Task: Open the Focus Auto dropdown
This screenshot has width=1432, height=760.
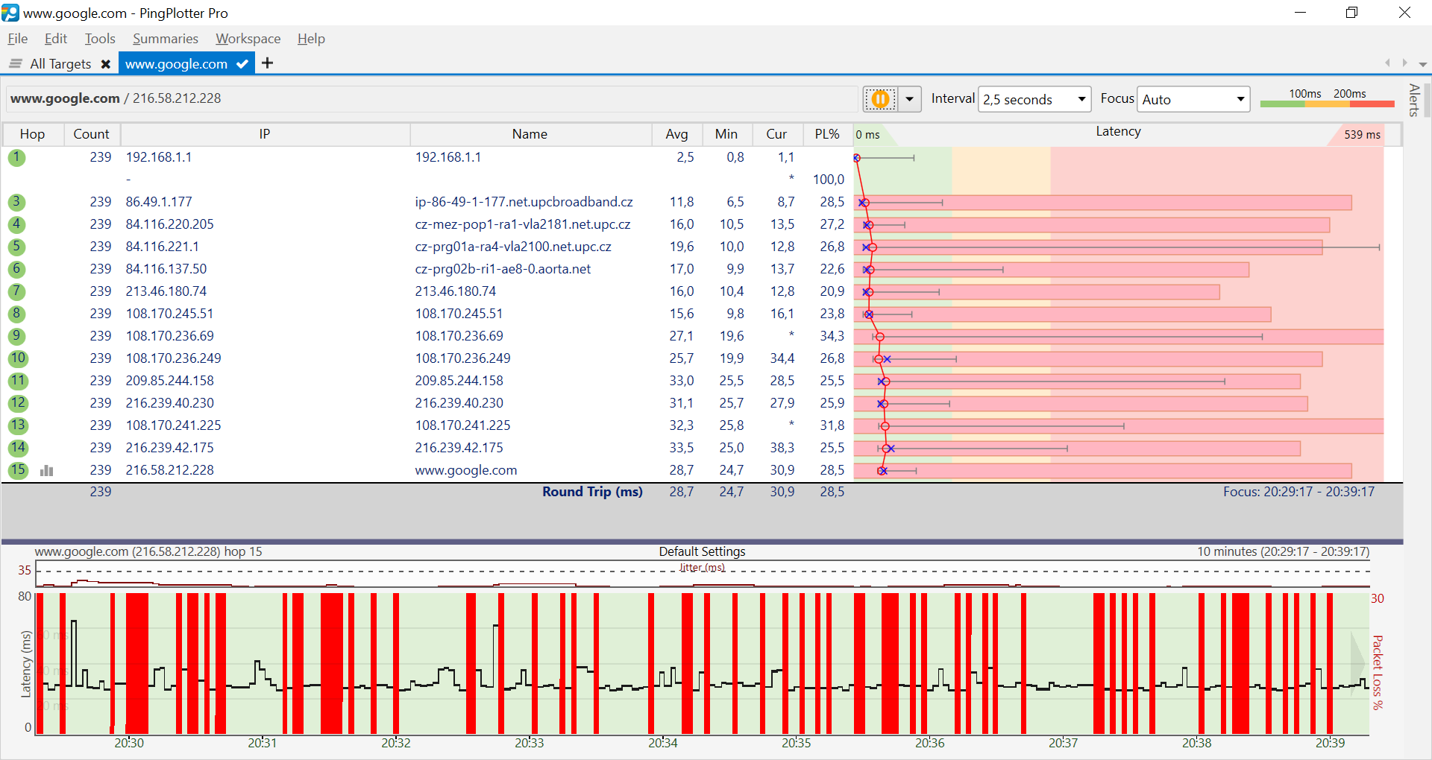Action: (x=1193, y=99)
